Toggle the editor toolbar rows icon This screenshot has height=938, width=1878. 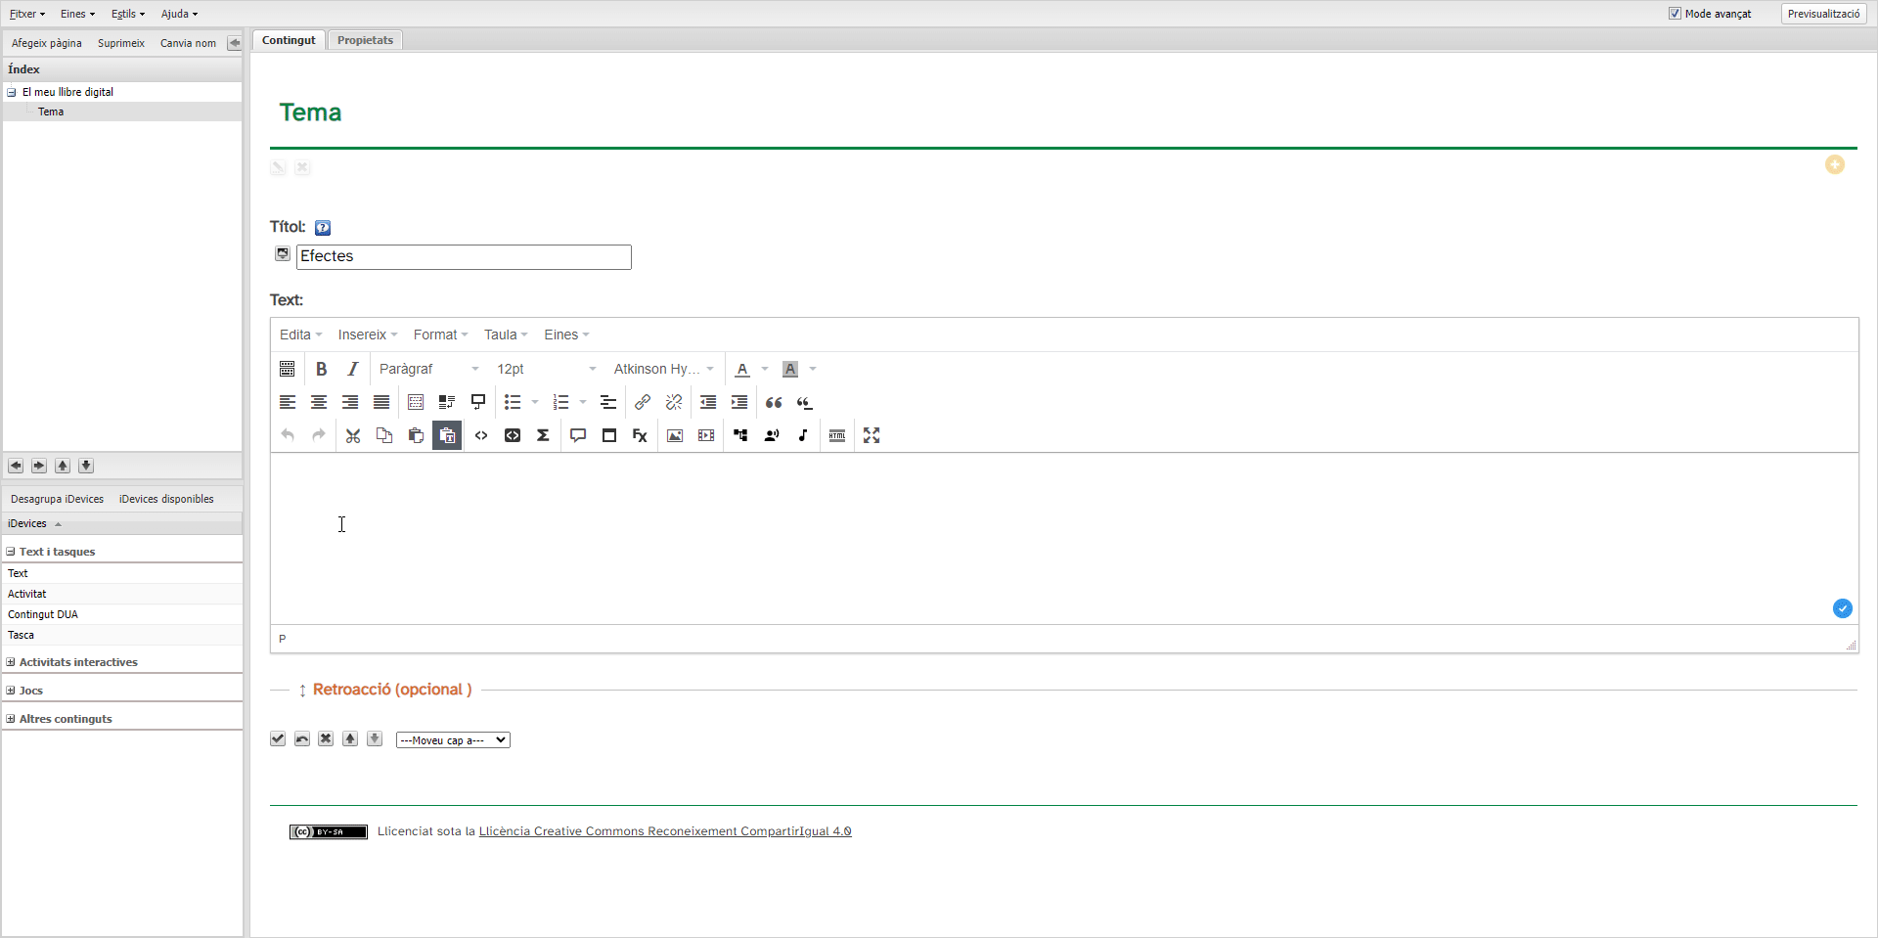coord(287,369)
